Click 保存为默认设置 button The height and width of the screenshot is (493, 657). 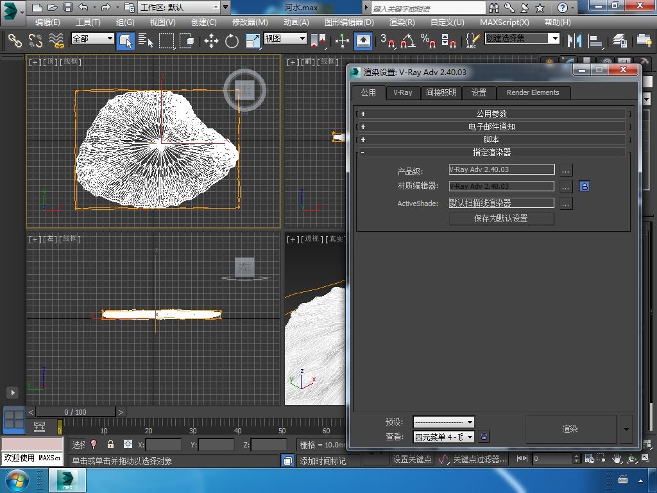click(501, 218)
